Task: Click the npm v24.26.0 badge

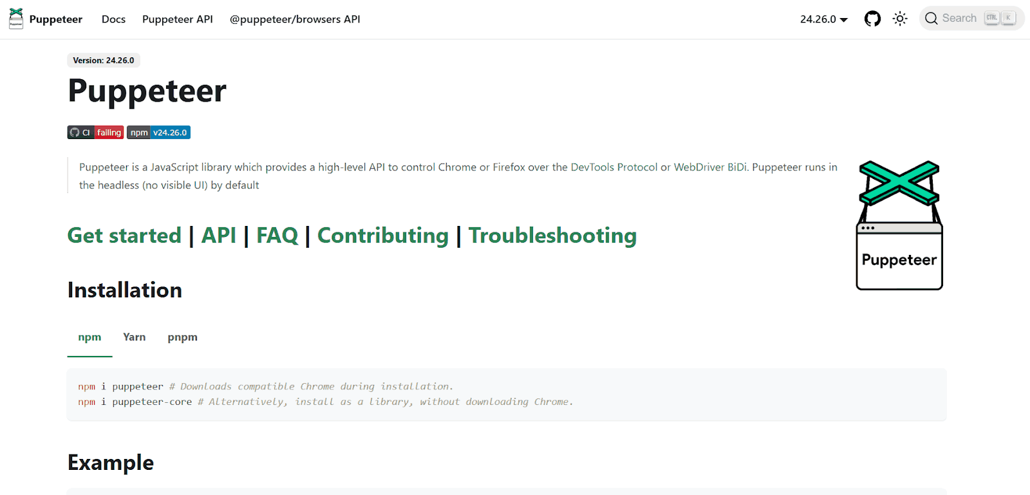Action: 158,133
